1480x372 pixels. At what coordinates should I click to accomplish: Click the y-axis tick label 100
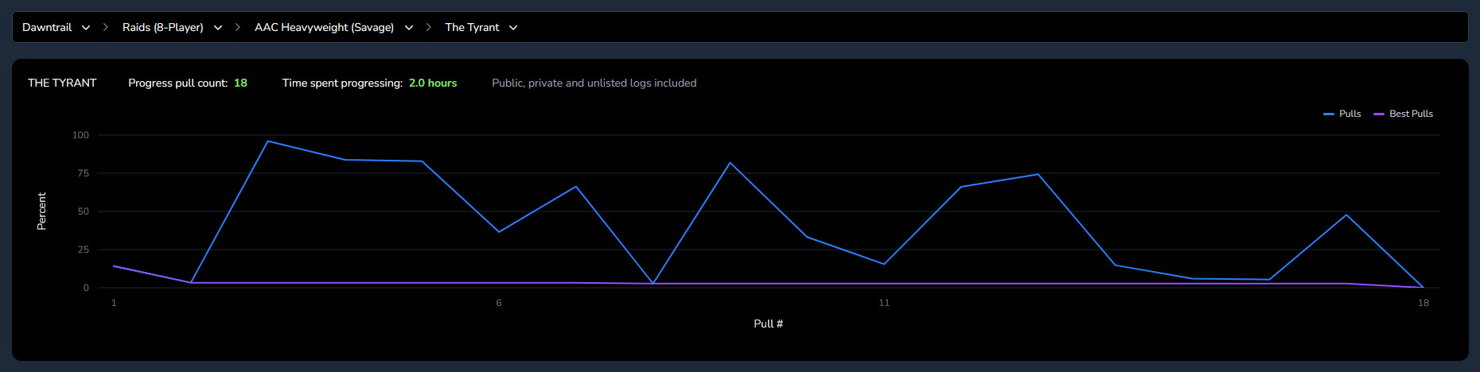[x=80, y=135]
